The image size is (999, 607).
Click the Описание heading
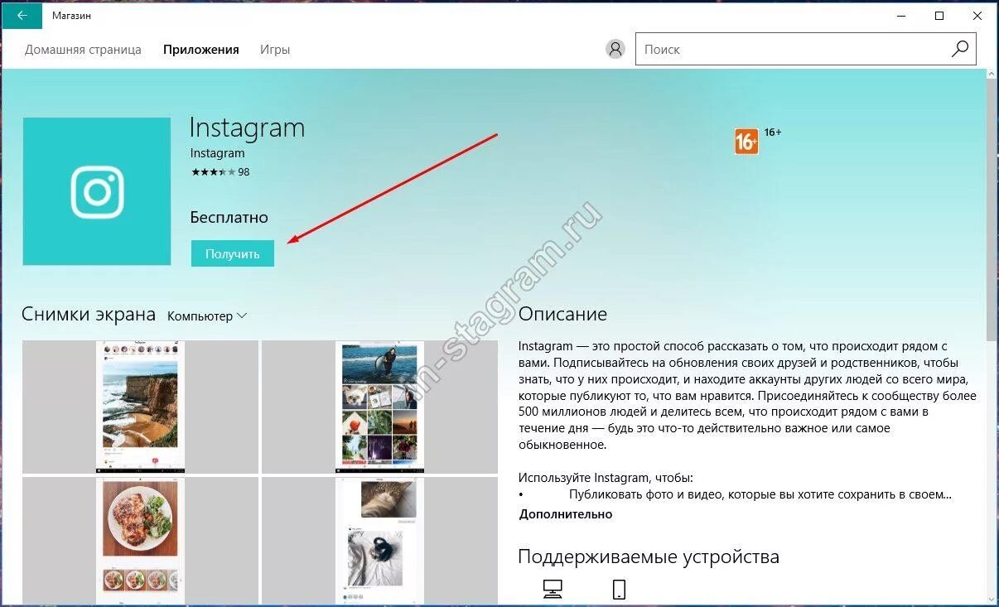[563, 315]
